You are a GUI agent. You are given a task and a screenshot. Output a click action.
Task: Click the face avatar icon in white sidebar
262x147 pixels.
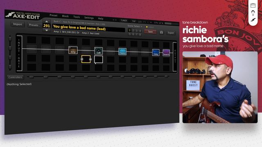click(253, 13)
